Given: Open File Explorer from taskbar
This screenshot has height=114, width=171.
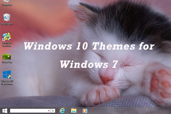Looking at the screenshot, I should pyautogui.click(x=74, y=111).
